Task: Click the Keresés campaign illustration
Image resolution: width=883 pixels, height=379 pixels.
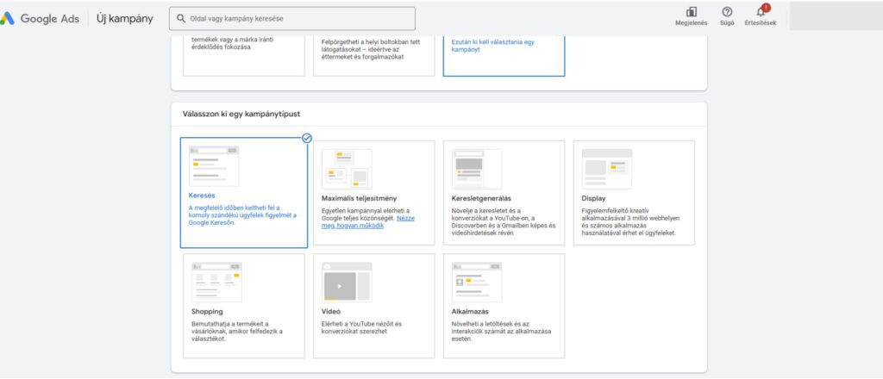Action: [214, 165]
